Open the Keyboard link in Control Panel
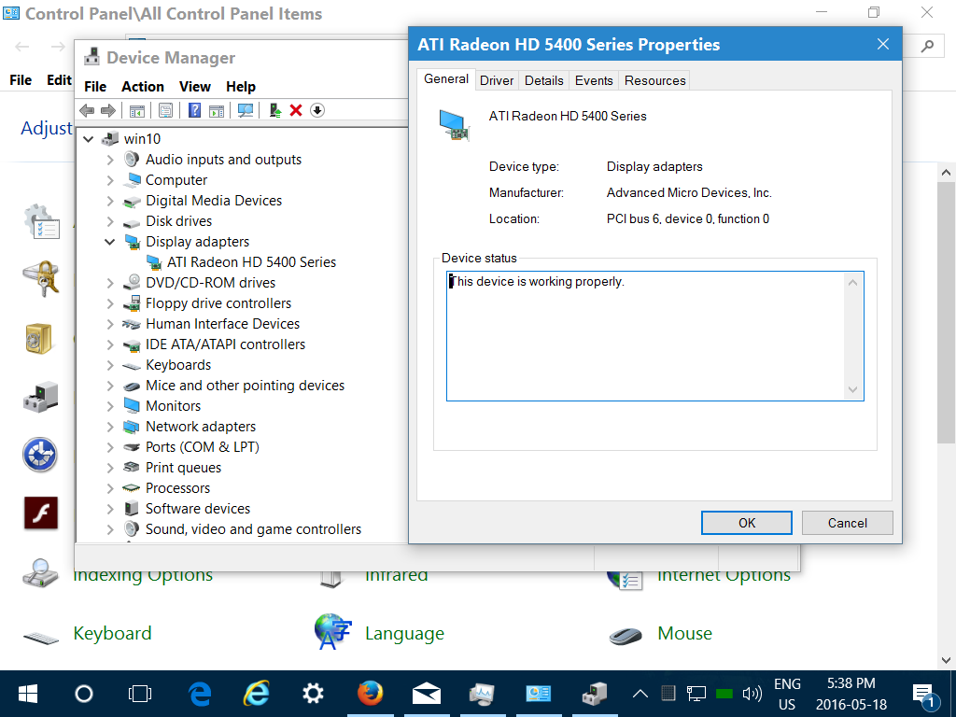Image resolution: width=956 pixels, height=717 pixels. 112,634
